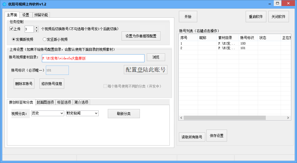Toggle the 上传 checkbox

point(11,29)
